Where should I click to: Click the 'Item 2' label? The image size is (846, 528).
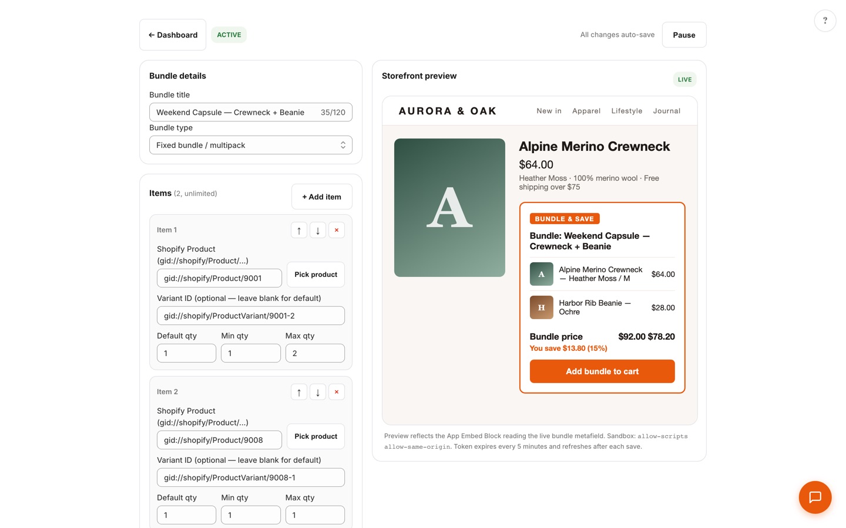(167, 392)
